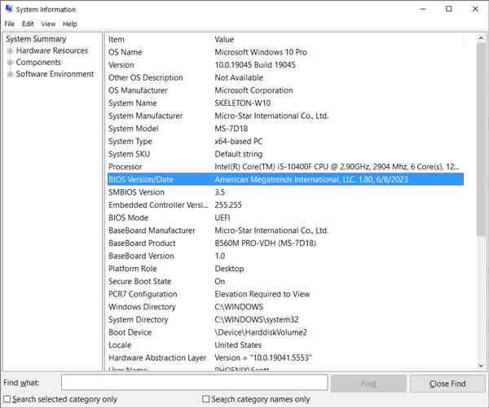Select the PCR7 Configuration row

pos(285,294)
